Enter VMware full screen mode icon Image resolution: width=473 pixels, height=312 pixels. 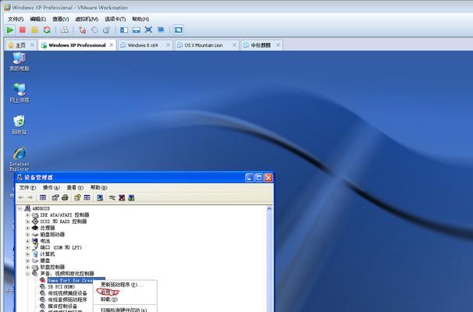148,30
